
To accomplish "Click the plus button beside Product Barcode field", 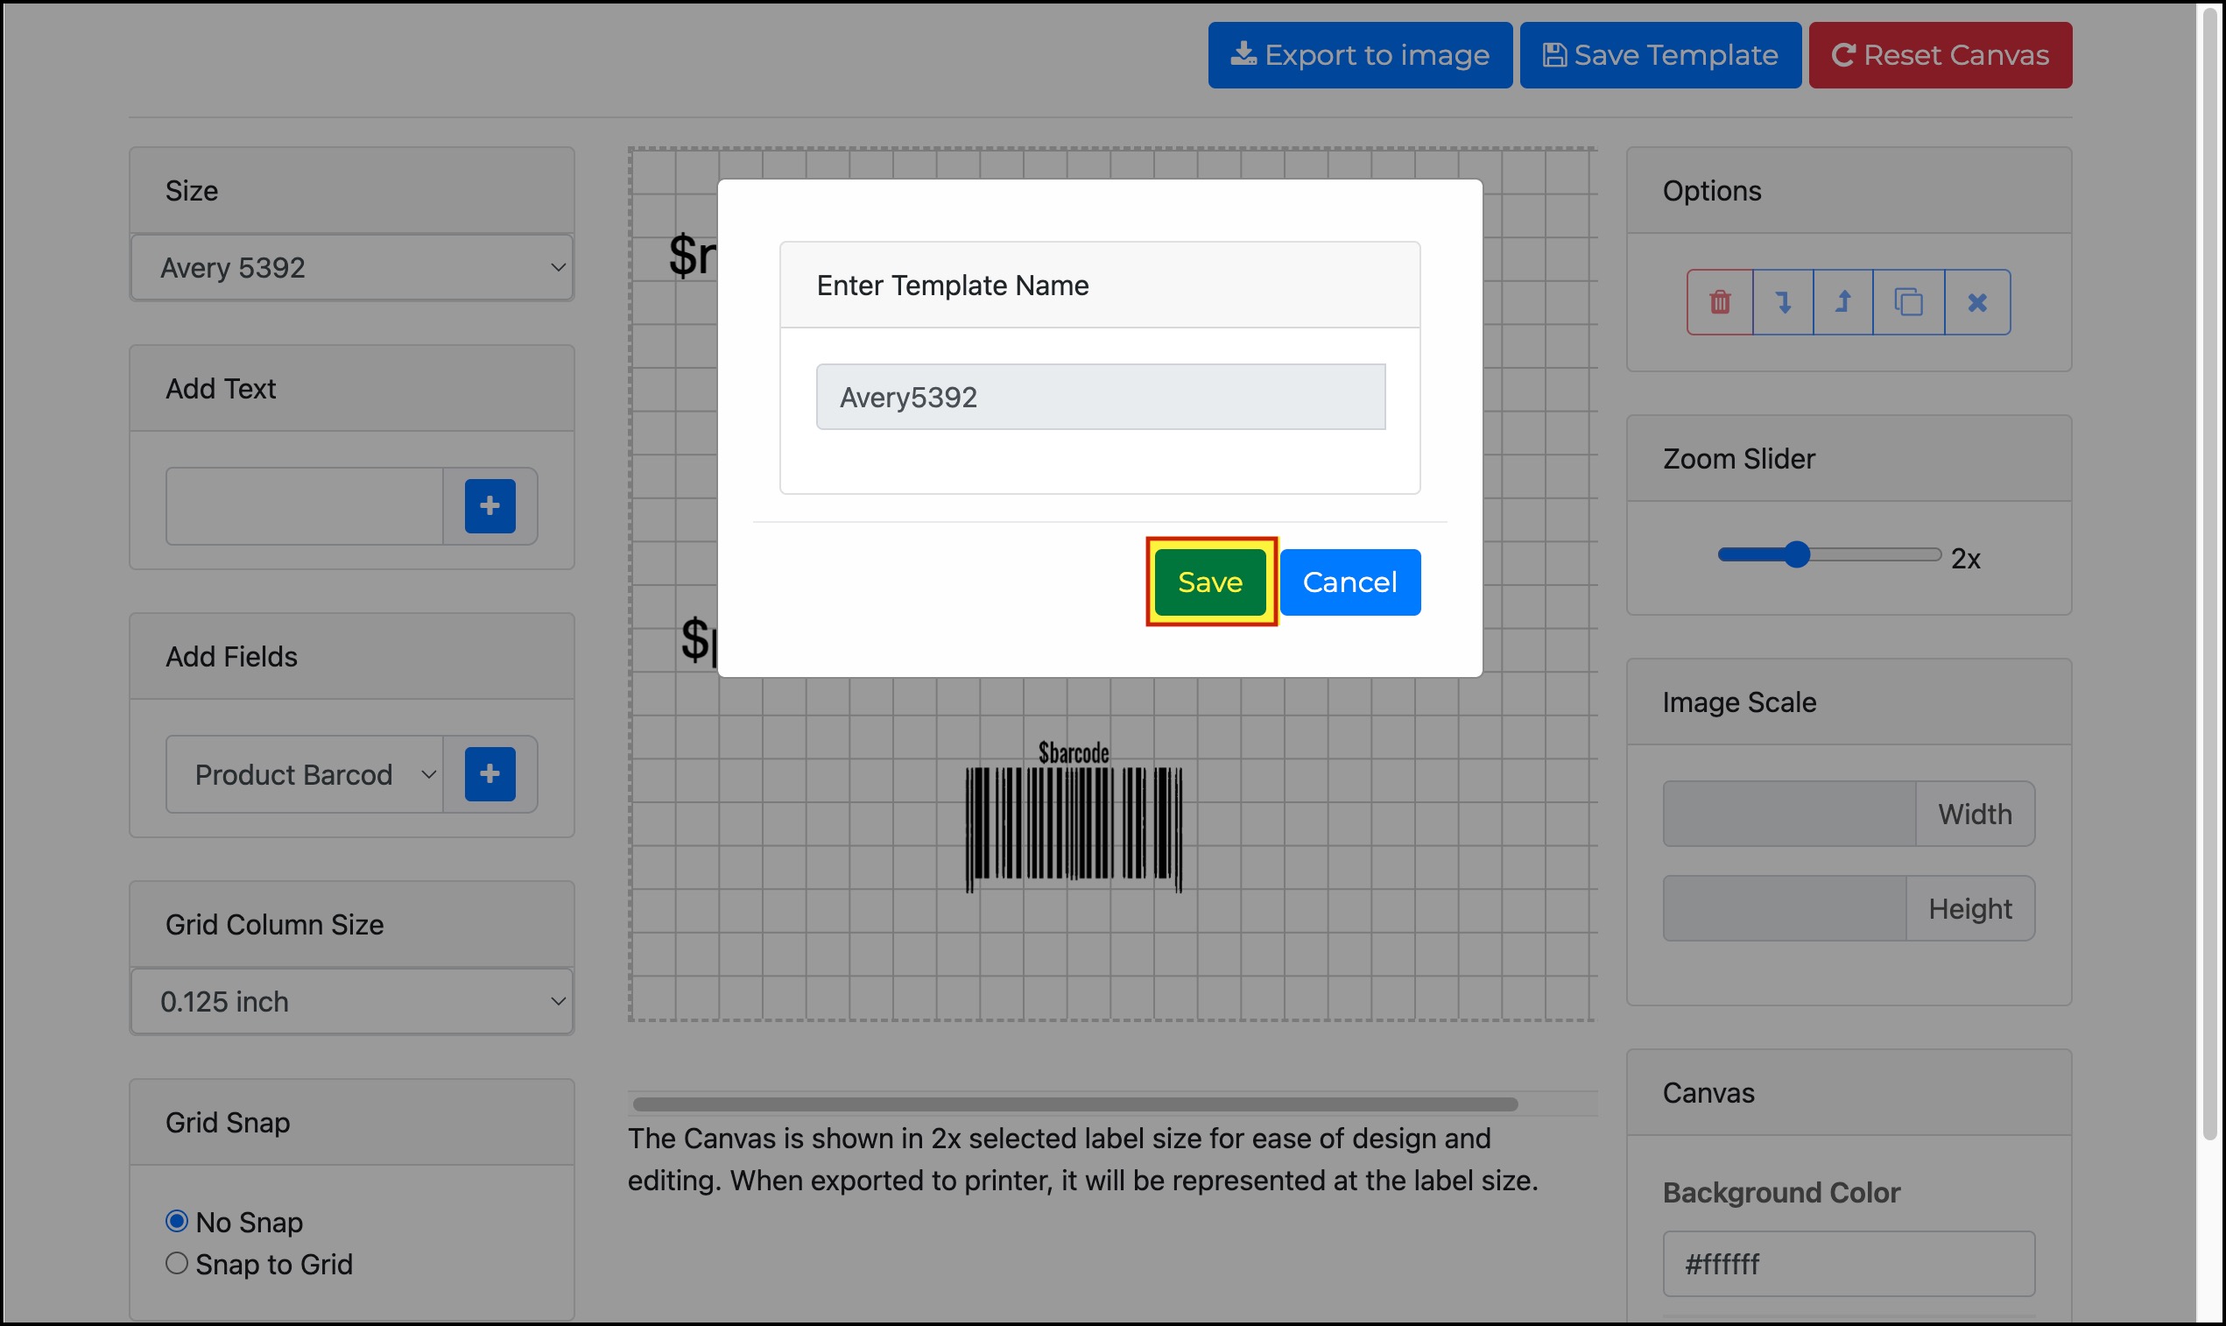I will coord(490,774).
